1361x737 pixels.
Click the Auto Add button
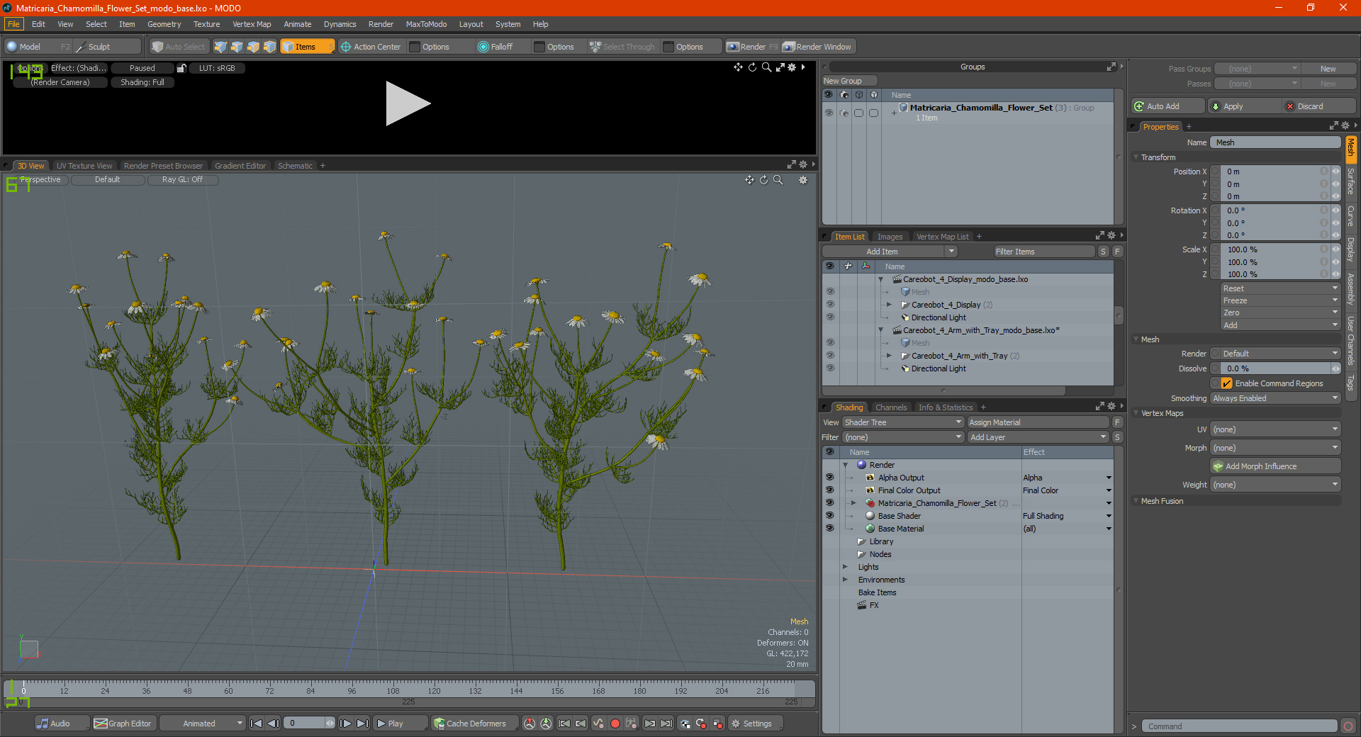pyautogui.click(x=1168, y=106)
